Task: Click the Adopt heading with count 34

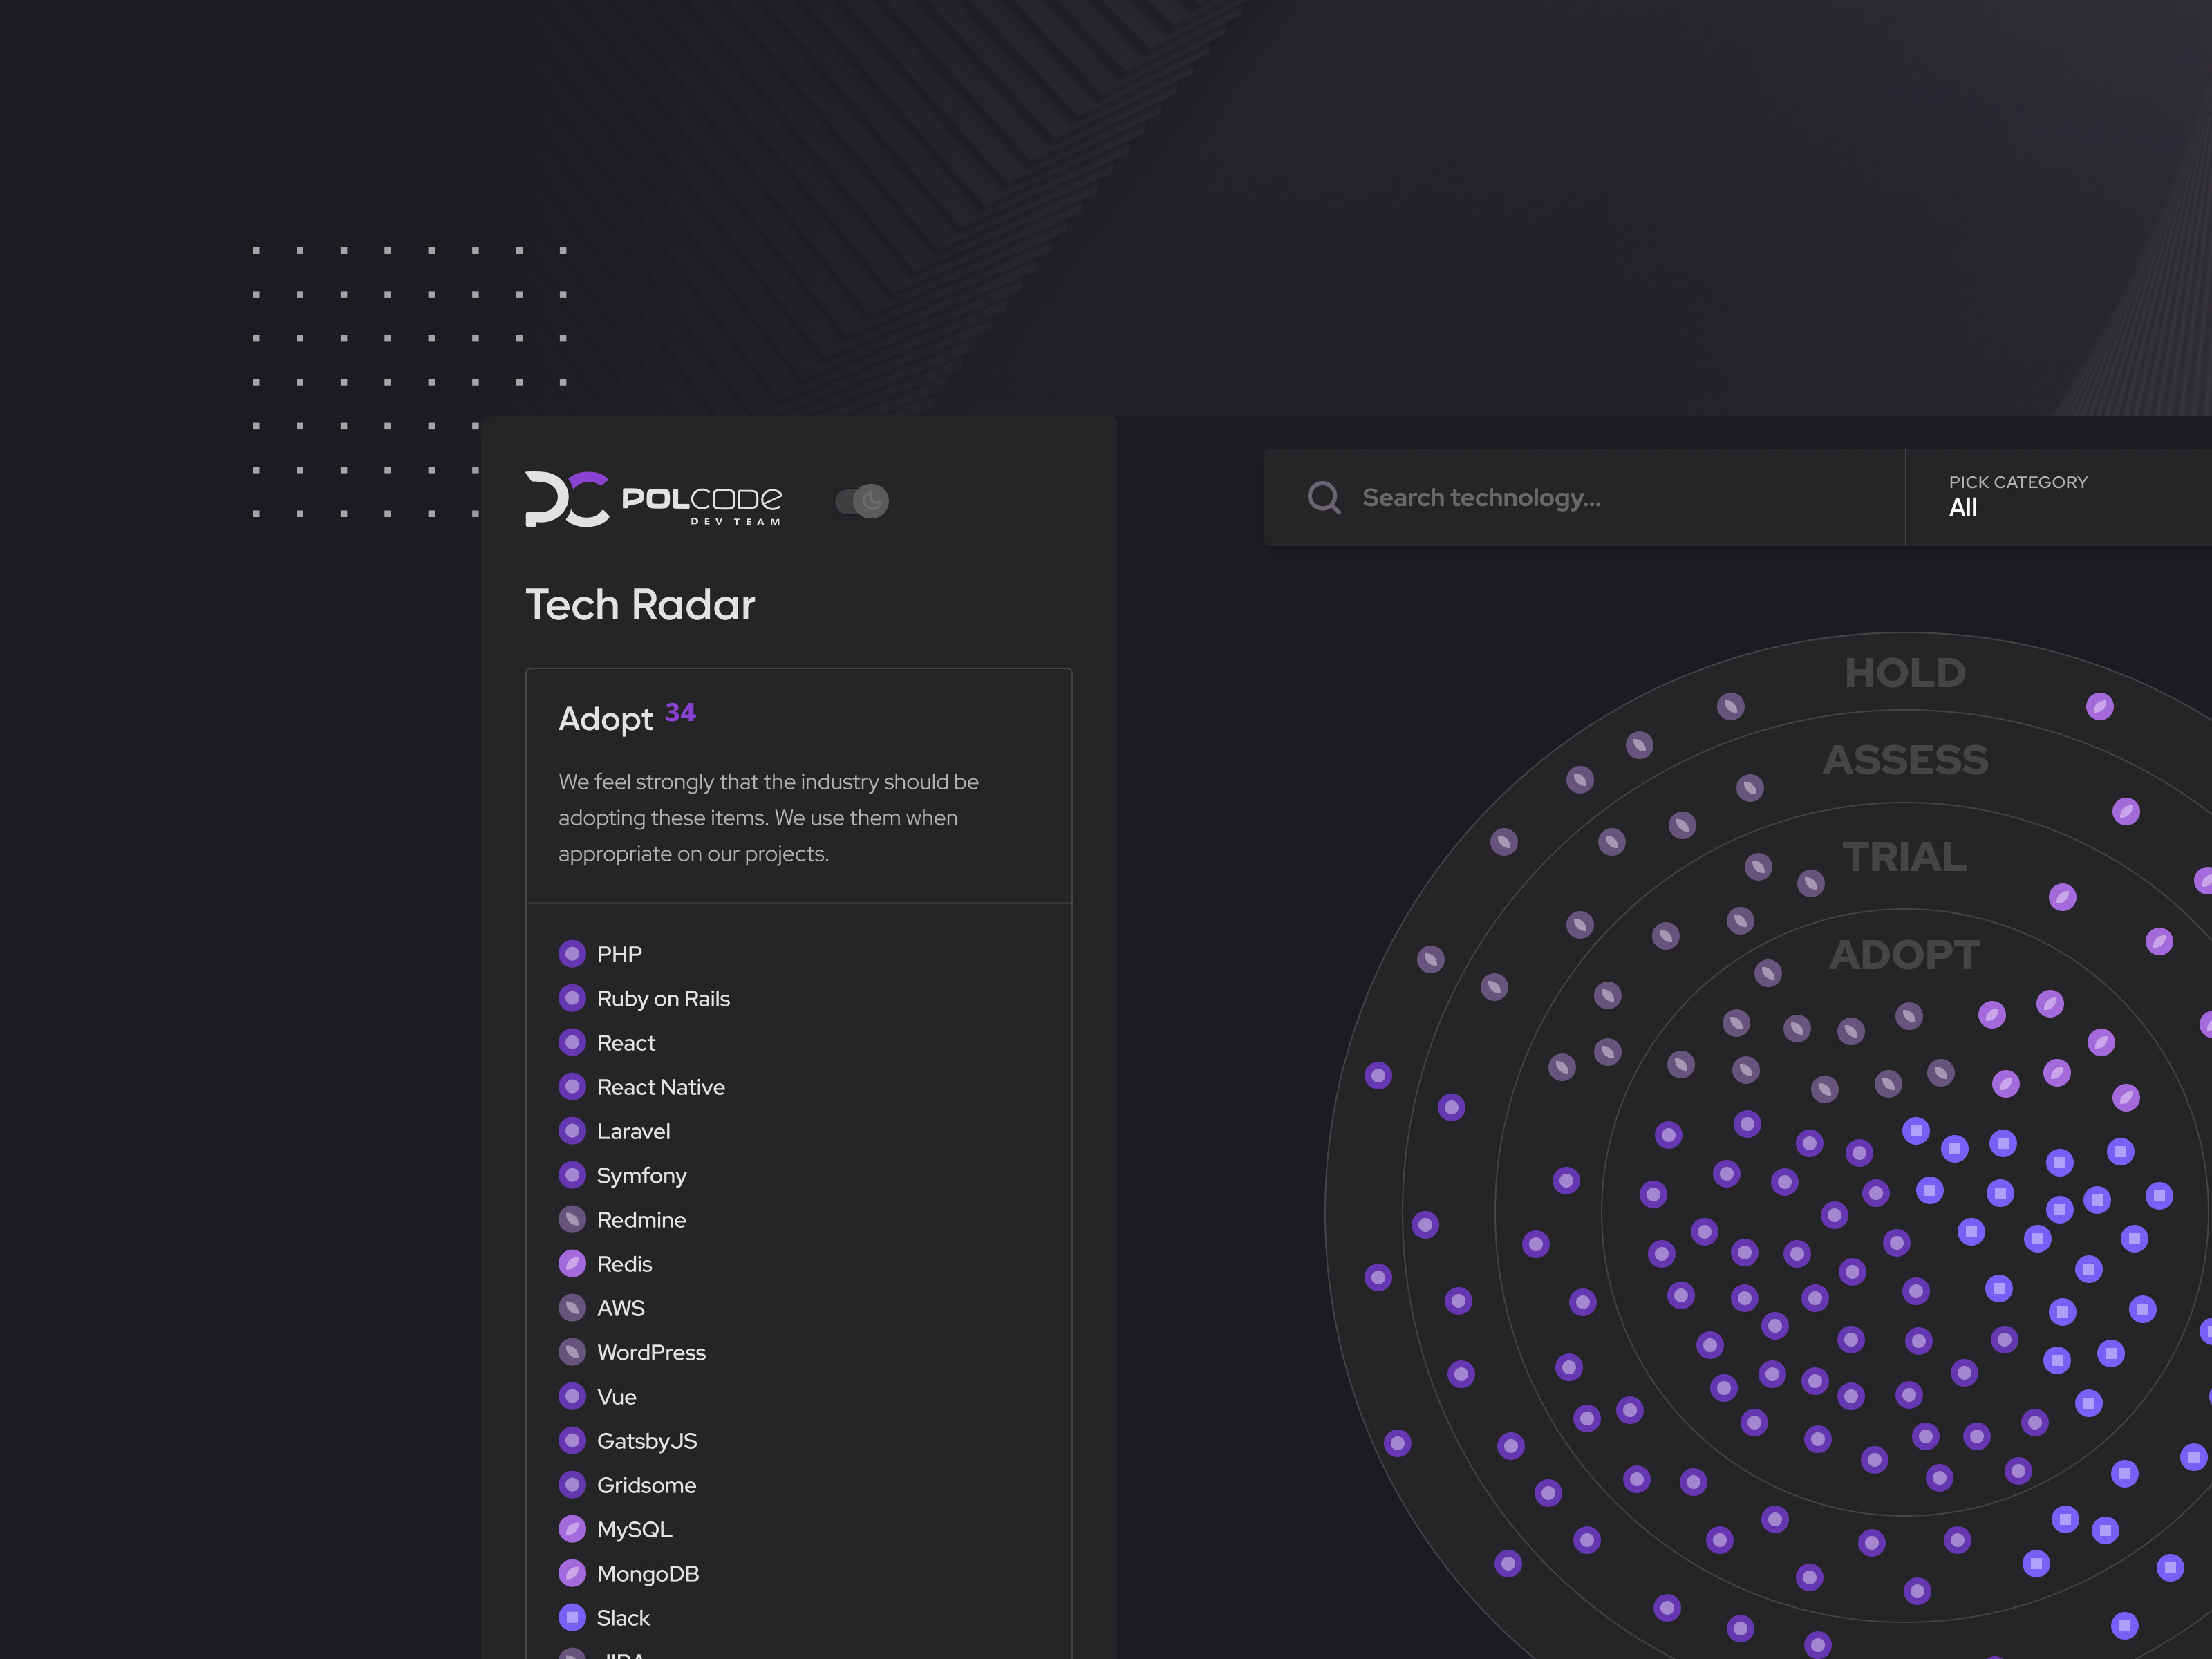Action: point(627,718)
